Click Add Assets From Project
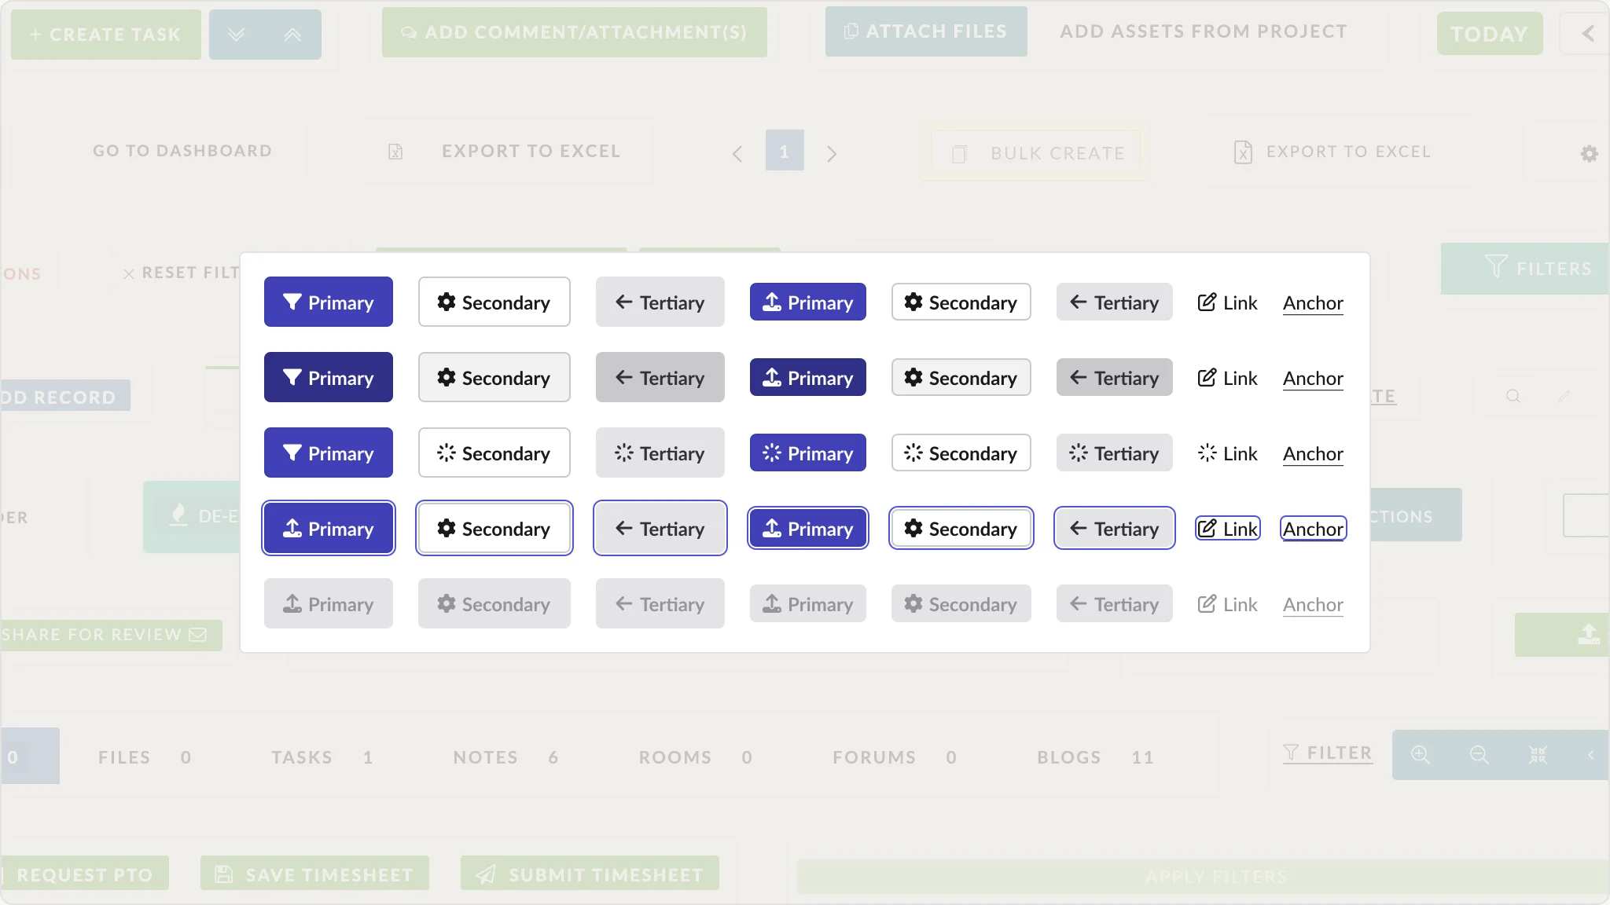The image size is (1610, 905). (1204, 31)
